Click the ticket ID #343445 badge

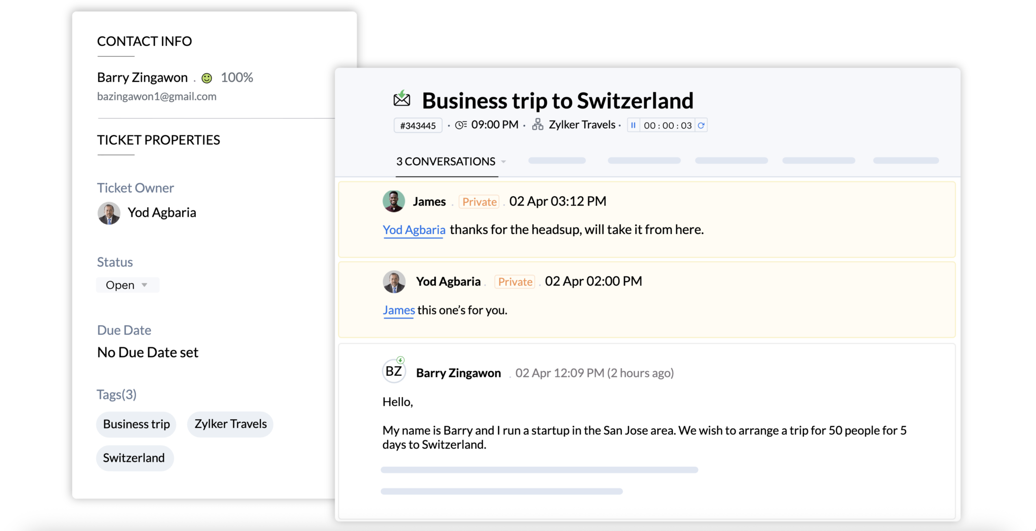click(x=418, y=125)
